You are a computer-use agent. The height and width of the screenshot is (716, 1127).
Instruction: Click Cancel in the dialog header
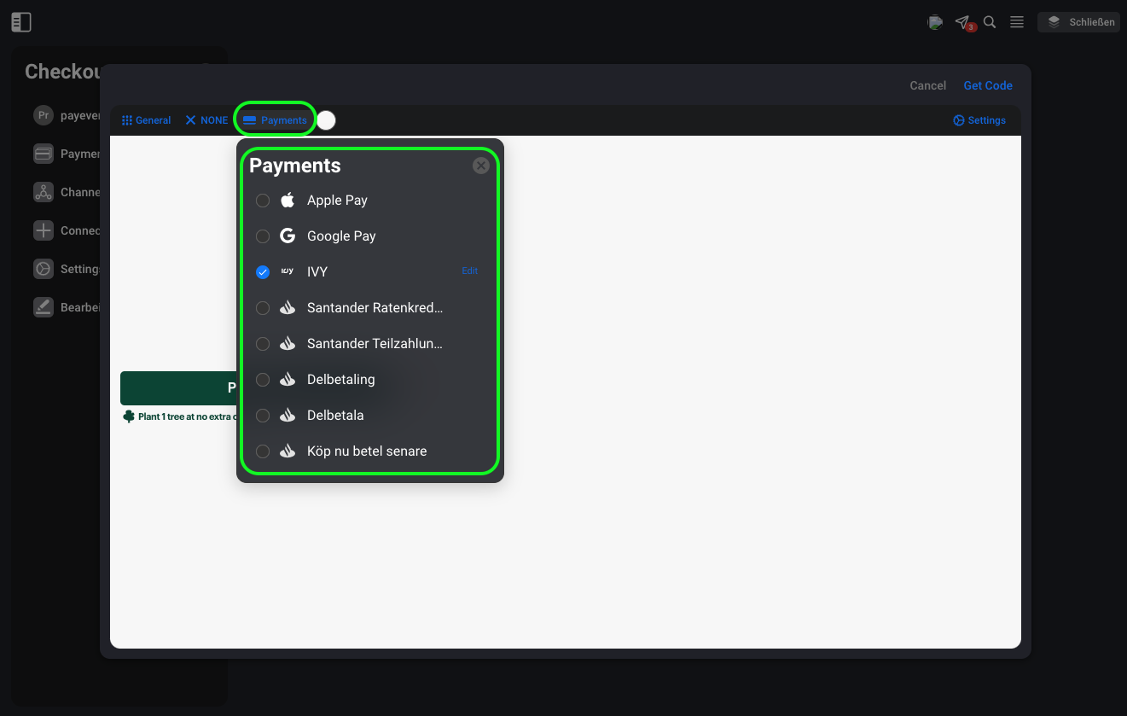click(x=927, y=85)
